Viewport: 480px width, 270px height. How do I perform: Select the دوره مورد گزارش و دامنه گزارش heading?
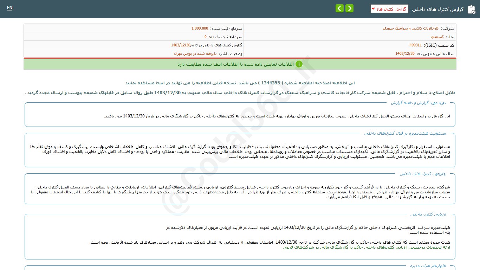point(418,103)
